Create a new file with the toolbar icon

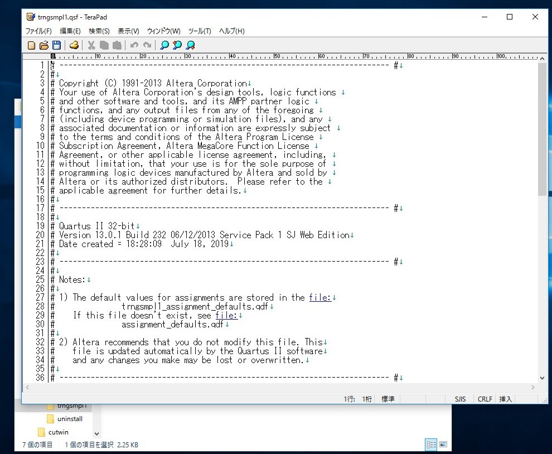[31, 45]
